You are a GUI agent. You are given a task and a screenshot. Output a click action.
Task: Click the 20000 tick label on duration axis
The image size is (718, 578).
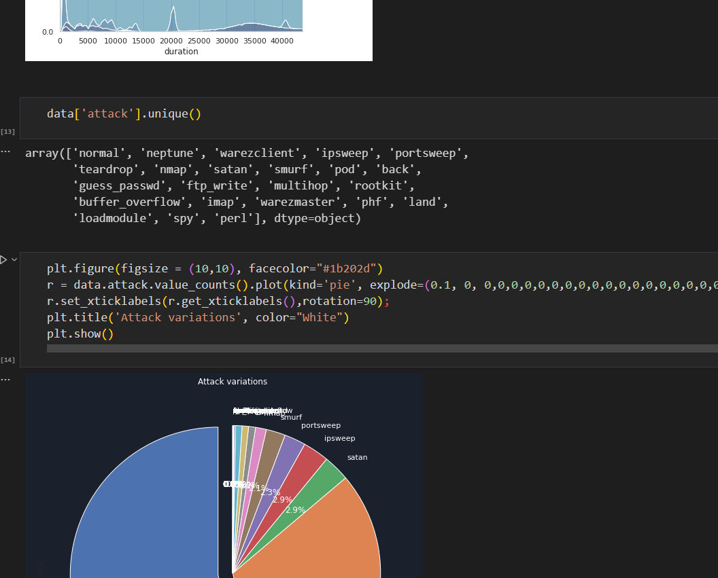[171, 41]
